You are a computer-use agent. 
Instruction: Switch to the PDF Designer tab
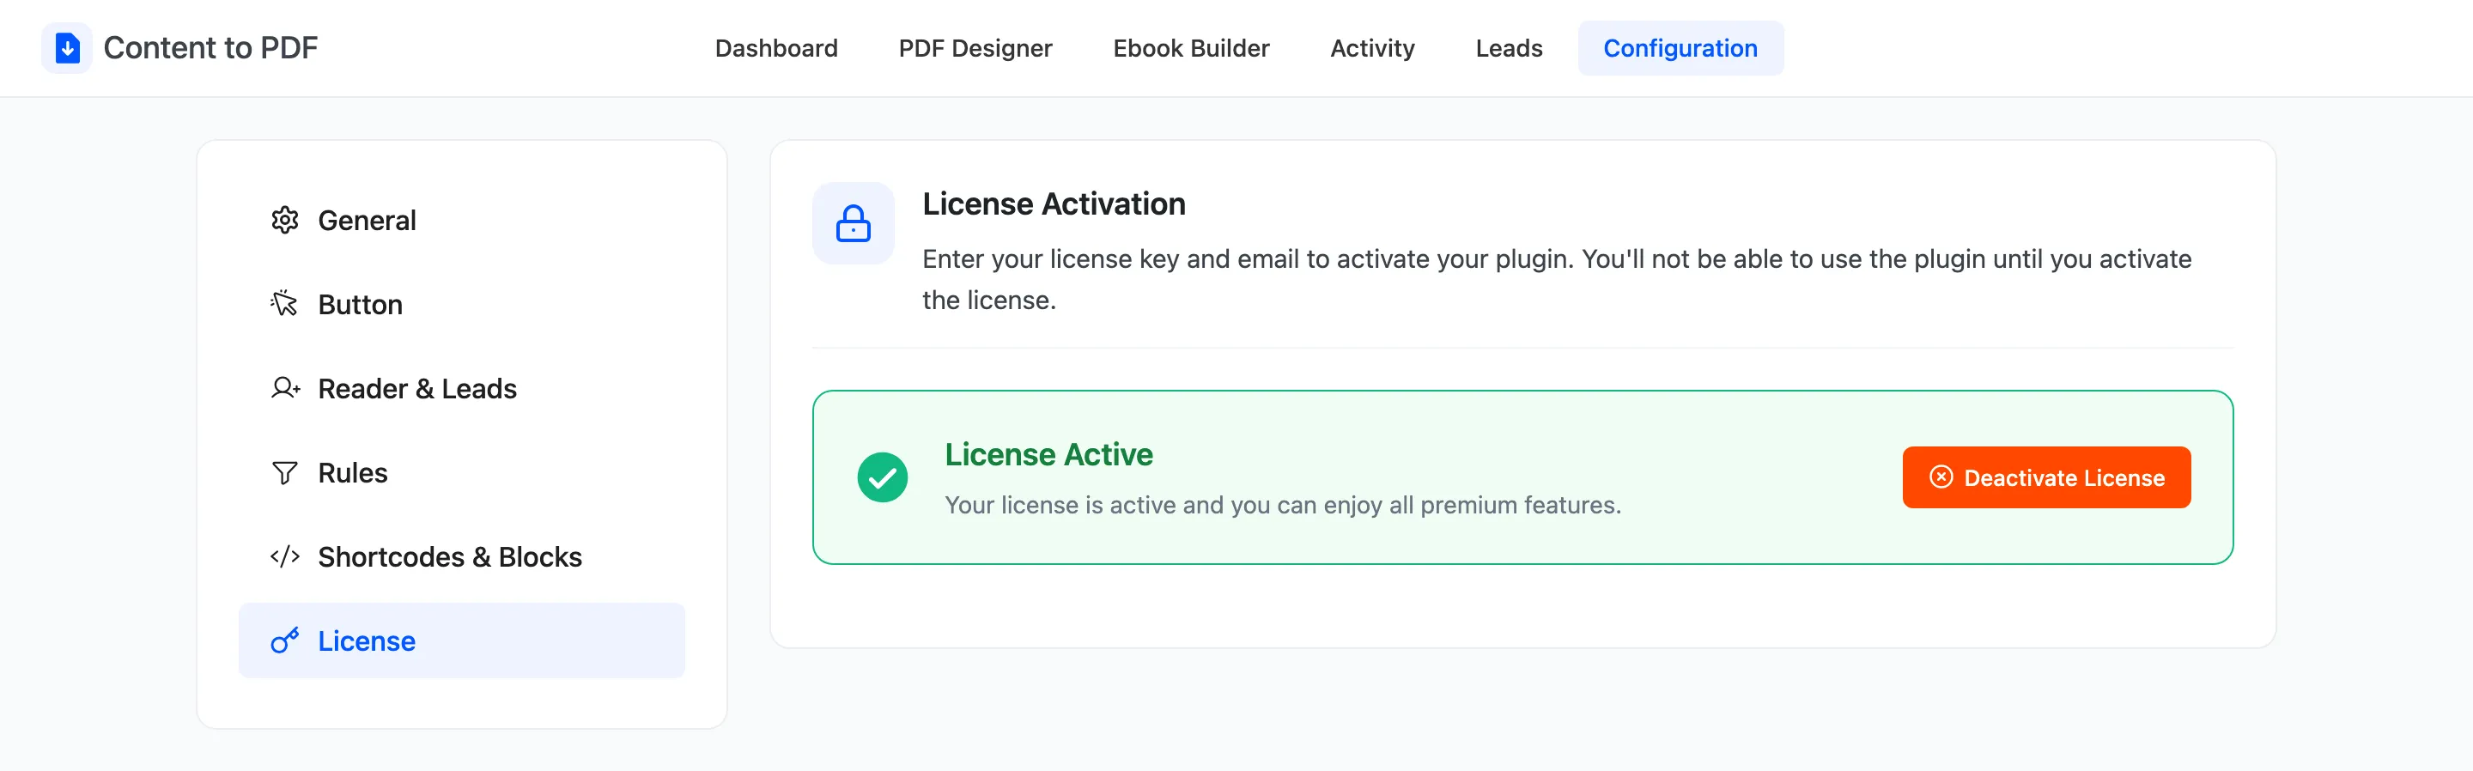[x=975, y=48]
